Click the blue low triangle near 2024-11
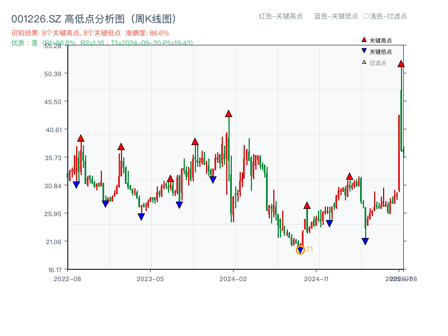 (329, 223)
